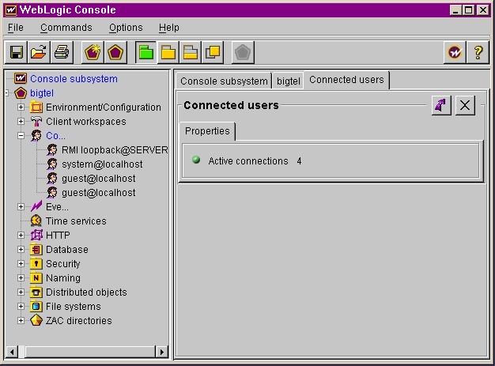
Task: Expand the Client workspaces node
Action: tap(21, 122)
